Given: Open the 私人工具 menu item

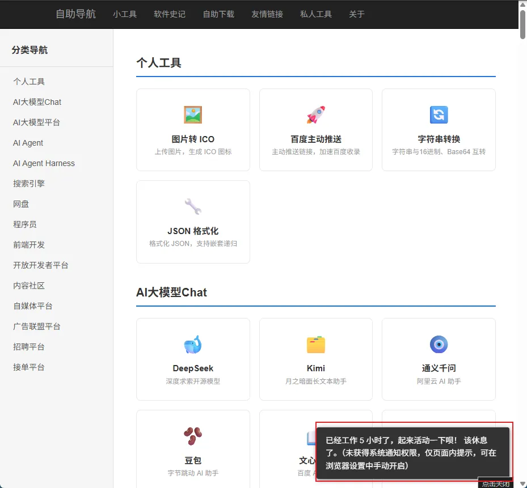Looking at the screenshot, I should [316, 14].
